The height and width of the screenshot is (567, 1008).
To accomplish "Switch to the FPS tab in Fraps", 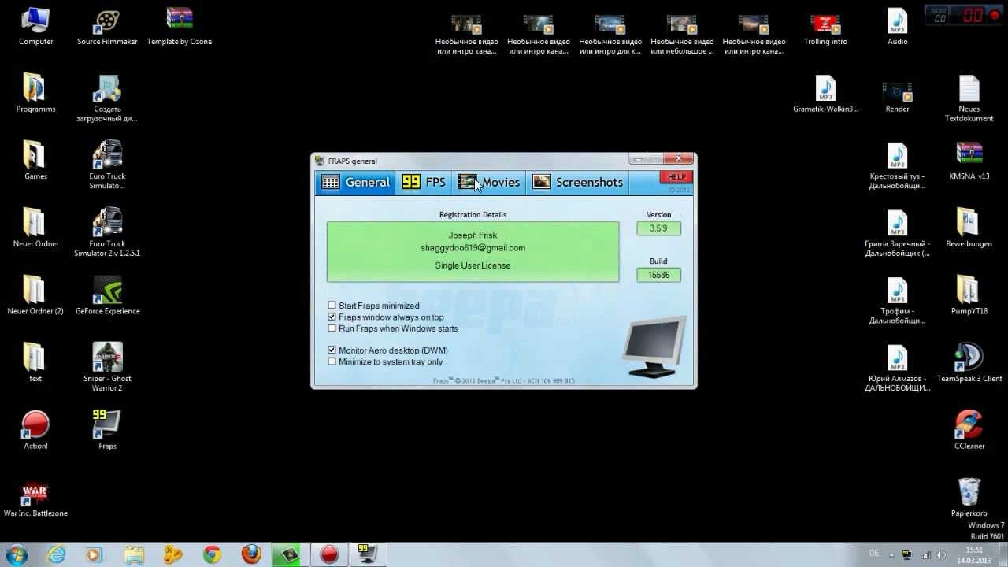I will pos(424,182).
